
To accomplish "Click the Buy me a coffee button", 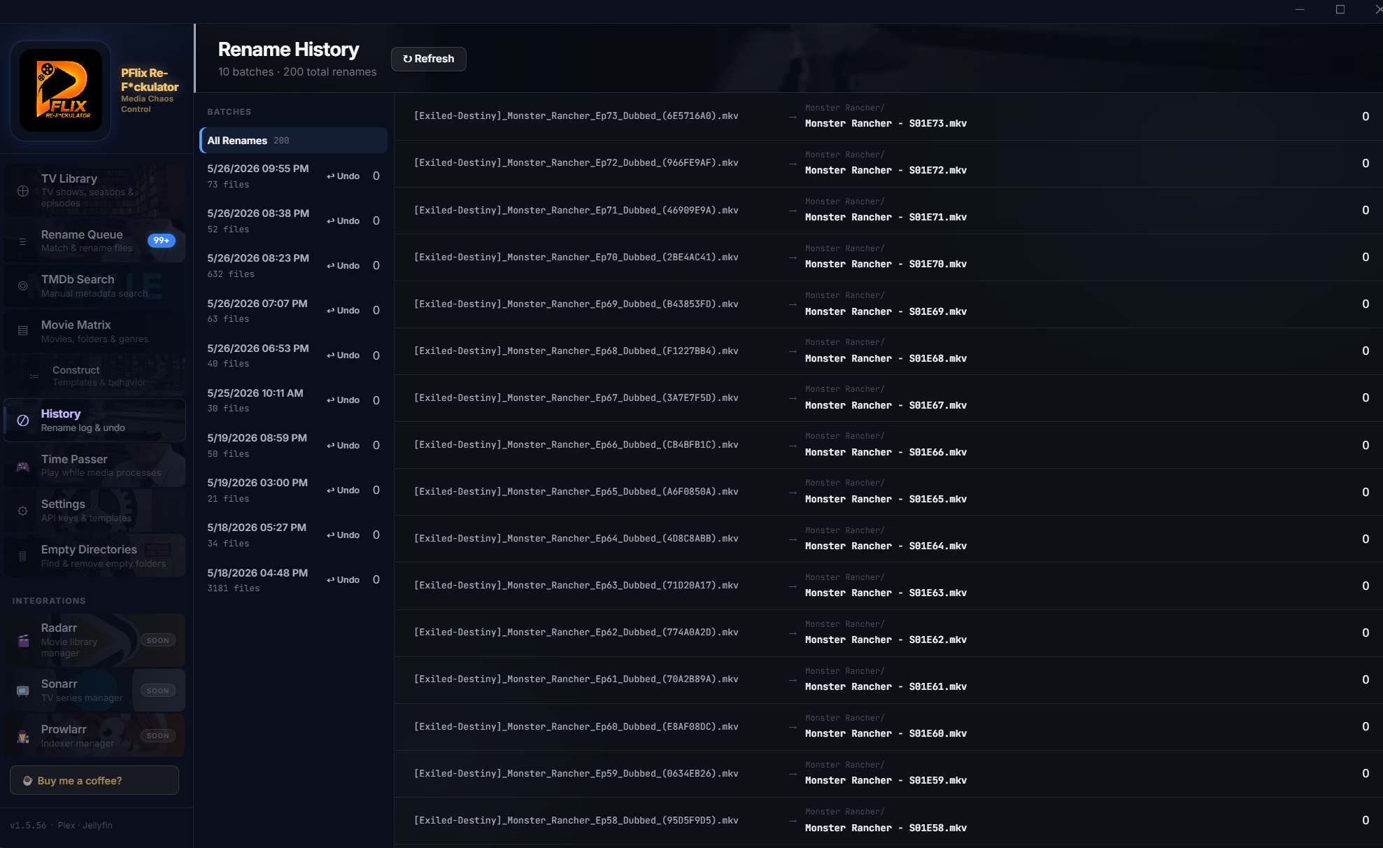I will click(94, 780).
